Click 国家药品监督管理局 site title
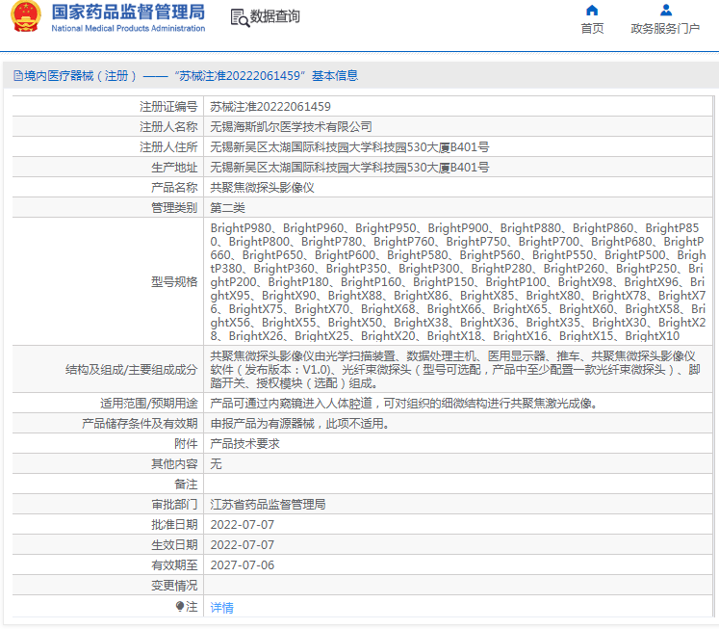 pos(128,12)
